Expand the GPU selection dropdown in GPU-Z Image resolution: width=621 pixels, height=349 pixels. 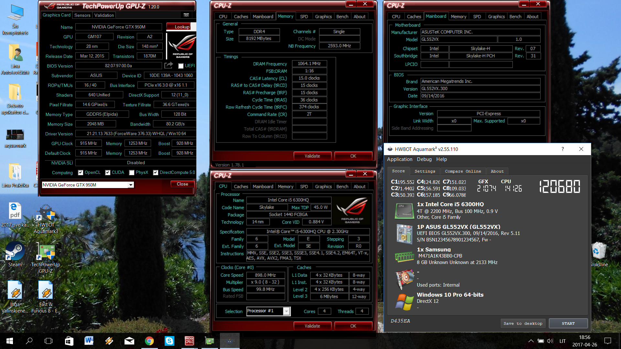[x=131, y=185]
